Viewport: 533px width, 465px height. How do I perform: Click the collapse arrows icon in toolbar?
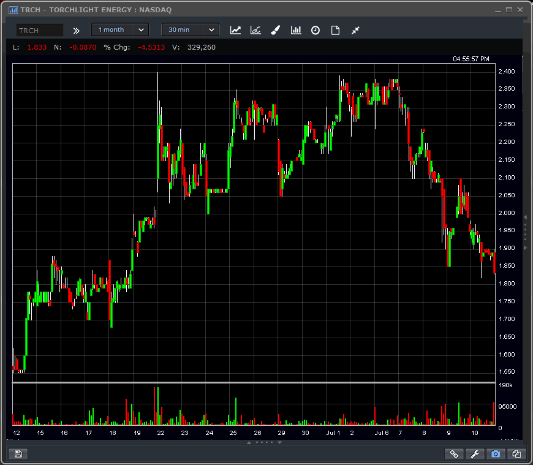point(355,30)
